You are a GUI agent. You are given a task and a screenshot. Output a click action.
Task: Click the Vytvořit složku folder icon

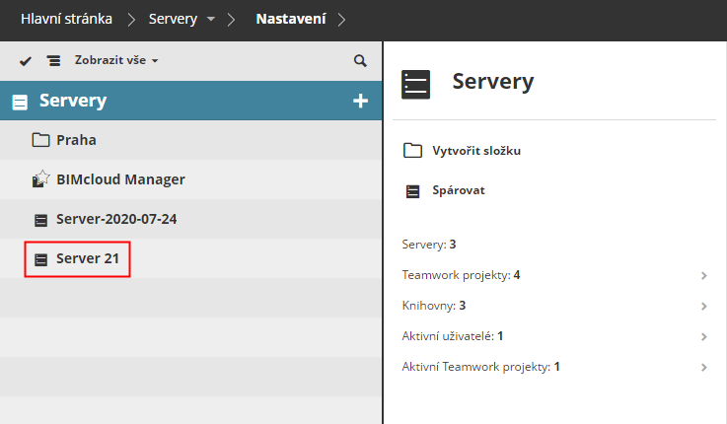(412, 151)
